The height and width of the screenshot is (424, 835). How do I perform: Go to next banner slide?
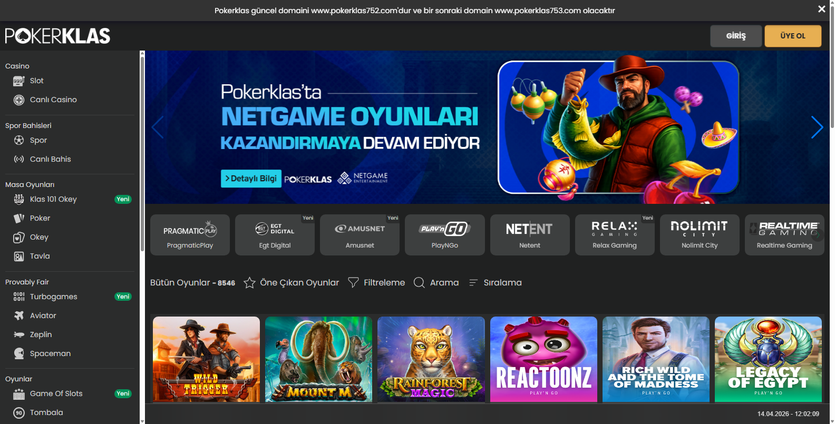pyautogui.click(x=817, y=127)
